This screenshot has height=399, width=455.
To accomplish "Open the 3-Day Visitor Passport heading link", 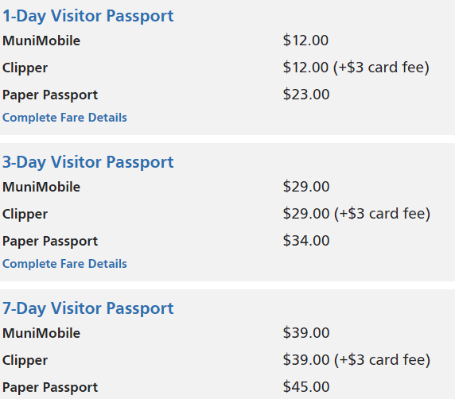I will [x=88, y=162].
